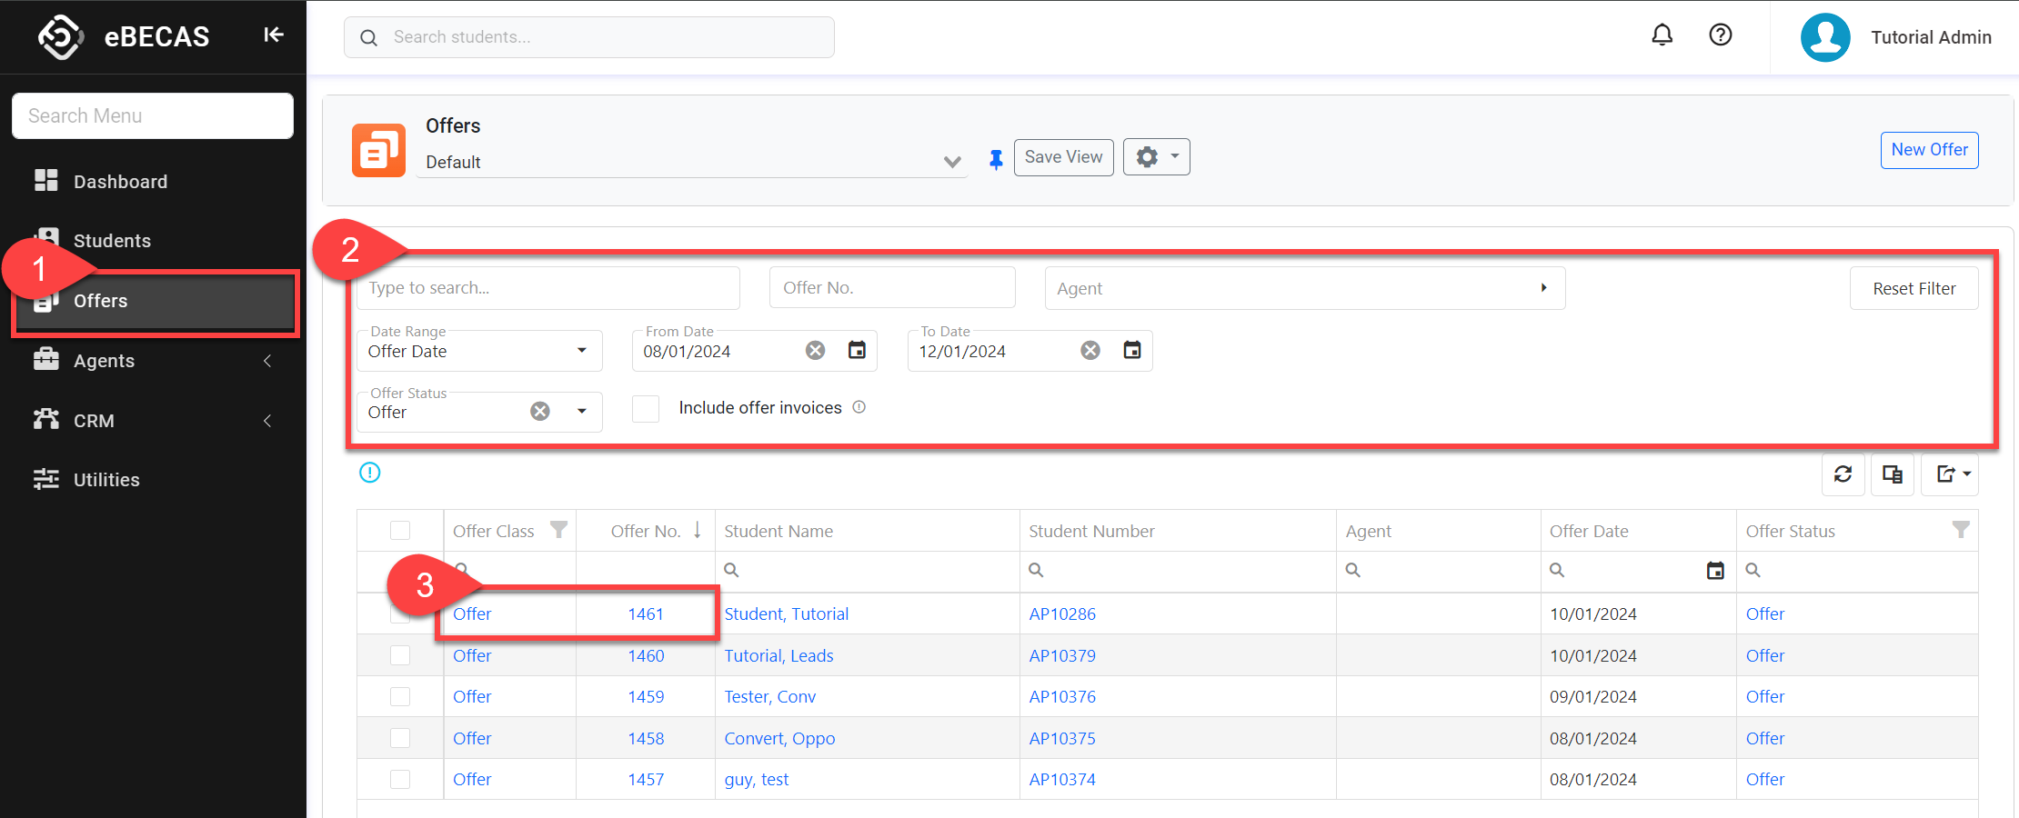Open Students from sidebar
Screen dimensions: 2019x818
coord(112,241)
